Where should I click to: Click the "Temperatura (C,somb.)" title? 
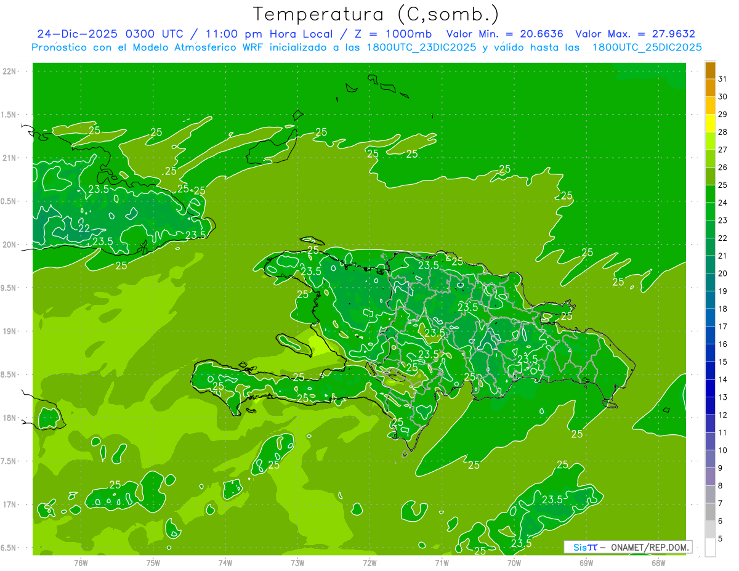[376, 14]
